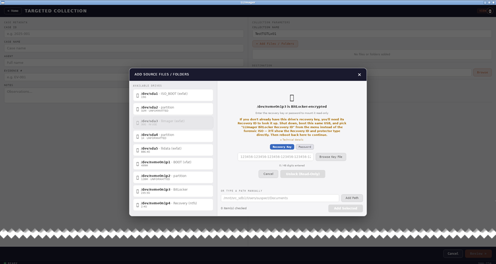Select the /dev/sda3 llimager drive row
This screenshot has height=264, width=496.
173,122
